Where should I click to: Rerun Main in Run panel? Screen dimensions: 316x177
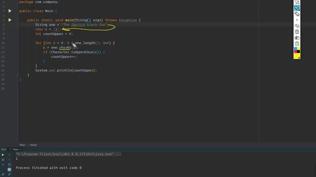point(3,155)
